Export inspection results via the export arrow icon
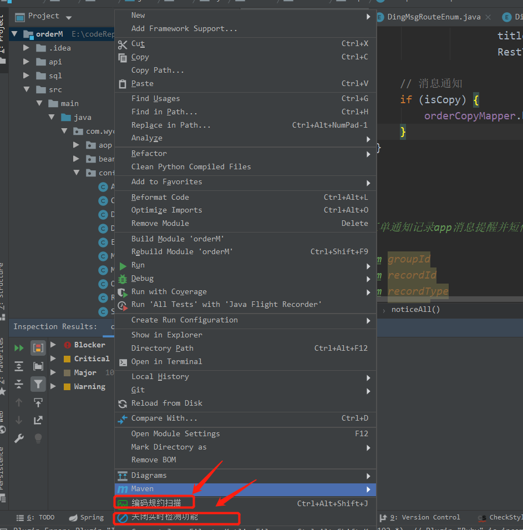Image resolution: width=523 pixels, height=530 pixels. [x=38, y=420]
